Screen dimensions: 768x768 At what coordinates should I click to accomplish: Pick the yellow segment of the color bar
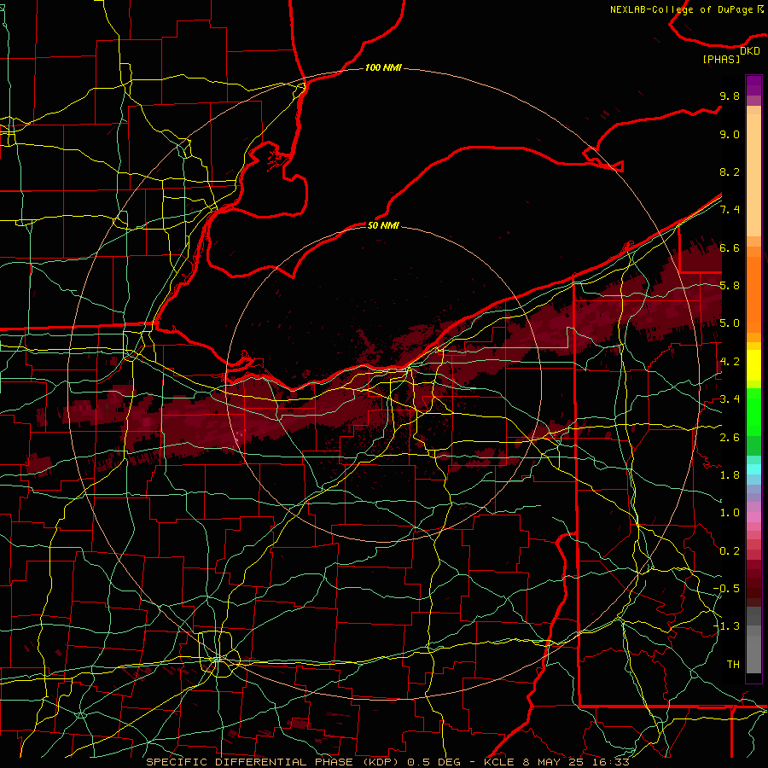[x=753, y=365]
